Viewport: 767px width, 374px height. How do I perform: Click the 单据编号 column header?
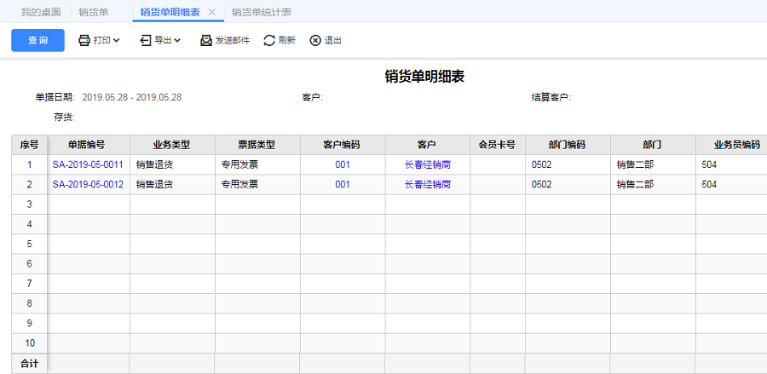(87, 145)
